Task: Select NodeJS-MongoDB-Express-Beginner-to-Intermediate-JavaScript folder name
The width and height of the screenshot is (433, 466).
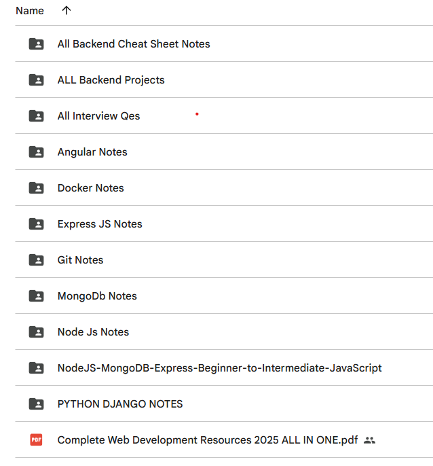Action: (x=219, y=368)
